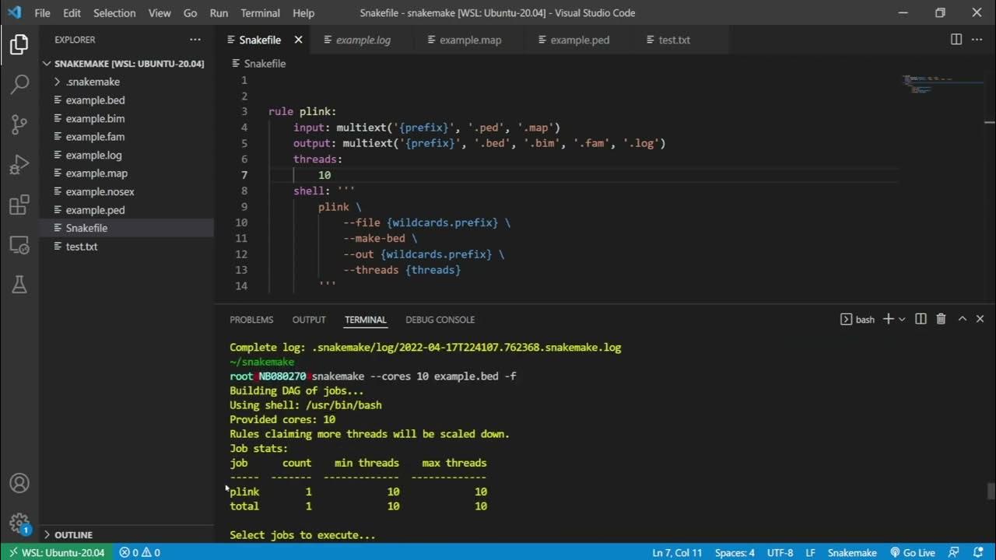Open the Accounts icon
The width and height of the screenshot is (996, 560).
[x=19, y=483]
